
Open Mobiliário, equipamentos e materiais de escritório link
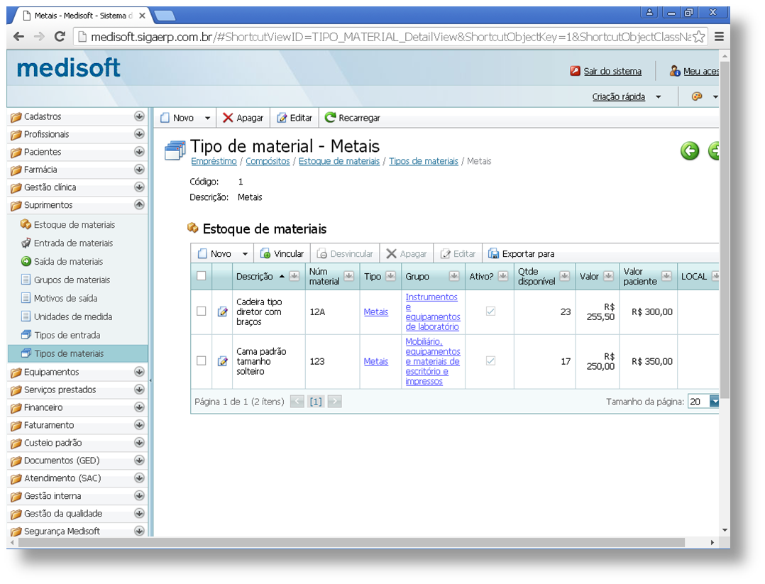coord(432,361)
